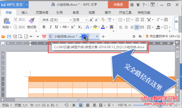The height and width of the screenshot is (108, 182).
Task: Open the line spacing dropdown arrow
Action: tap(153, 27)
